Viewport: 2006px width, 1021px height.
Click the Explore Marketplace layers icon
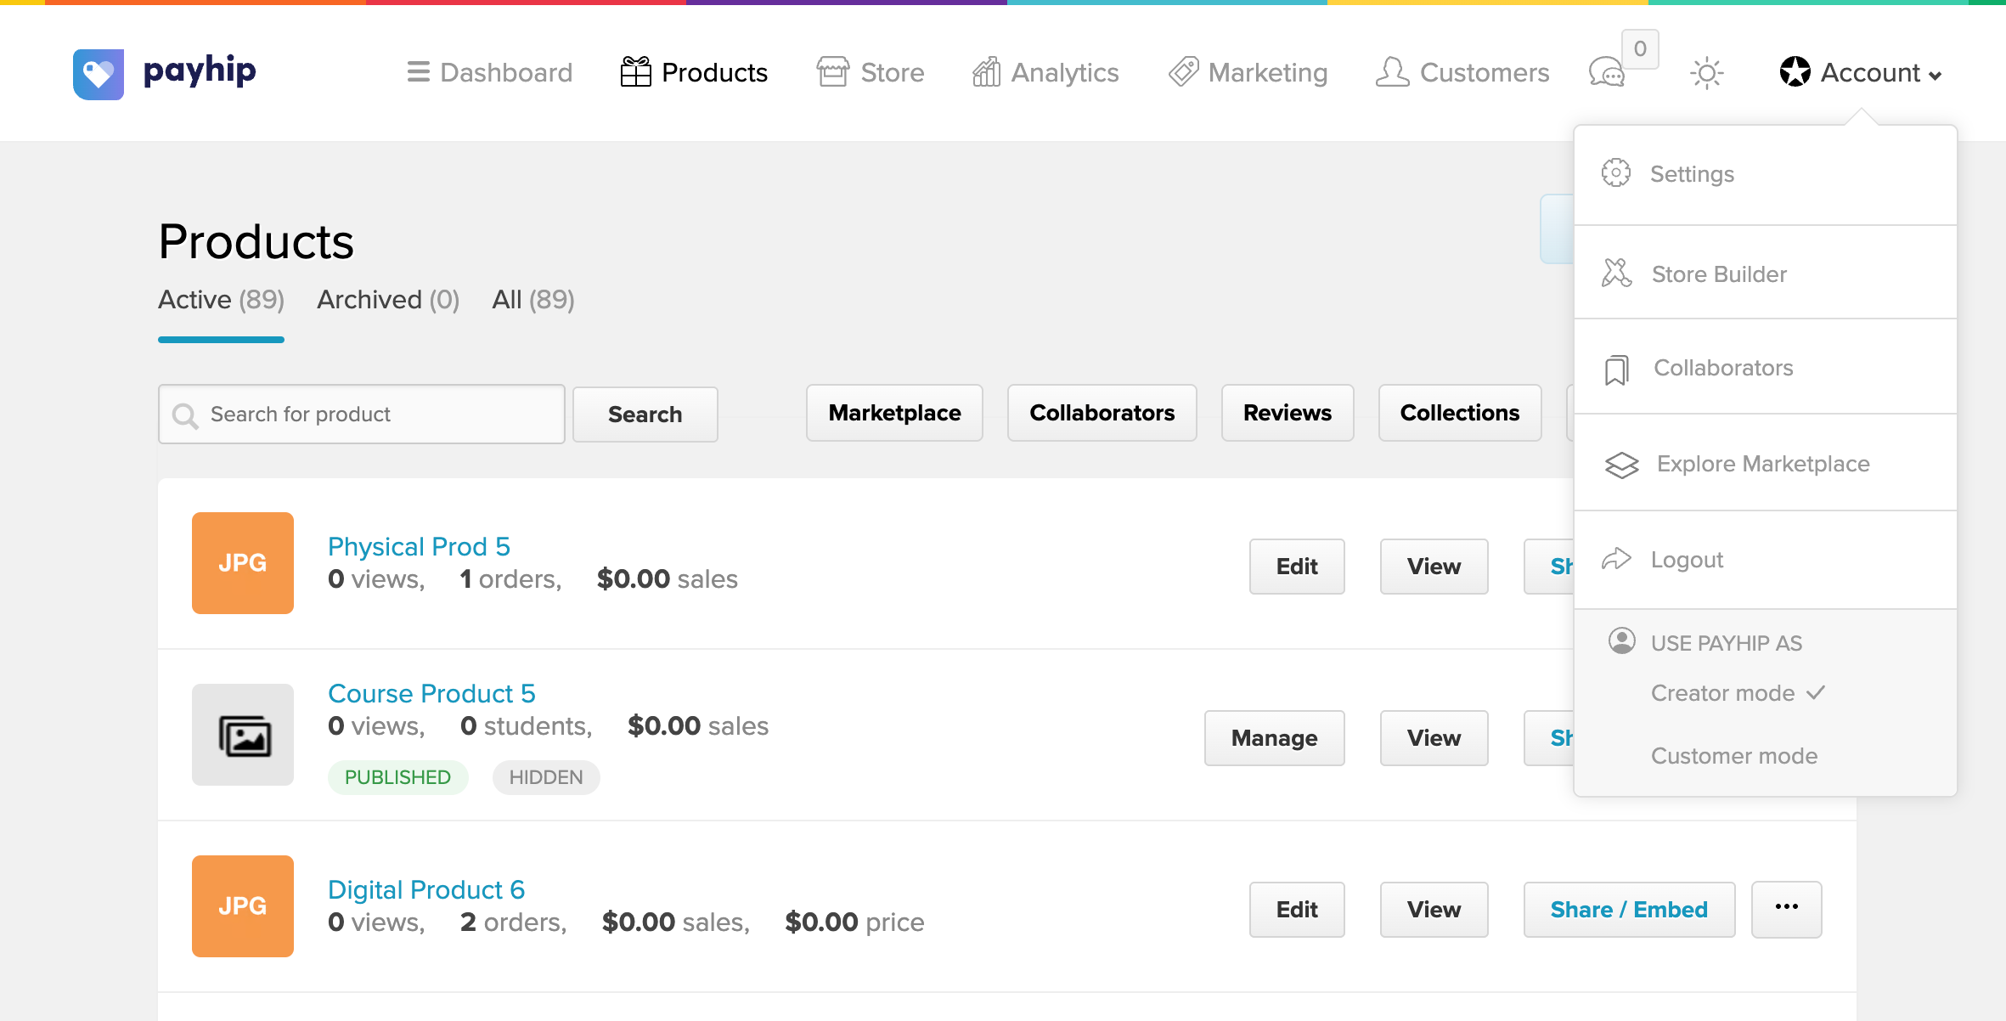[1621, 465]
